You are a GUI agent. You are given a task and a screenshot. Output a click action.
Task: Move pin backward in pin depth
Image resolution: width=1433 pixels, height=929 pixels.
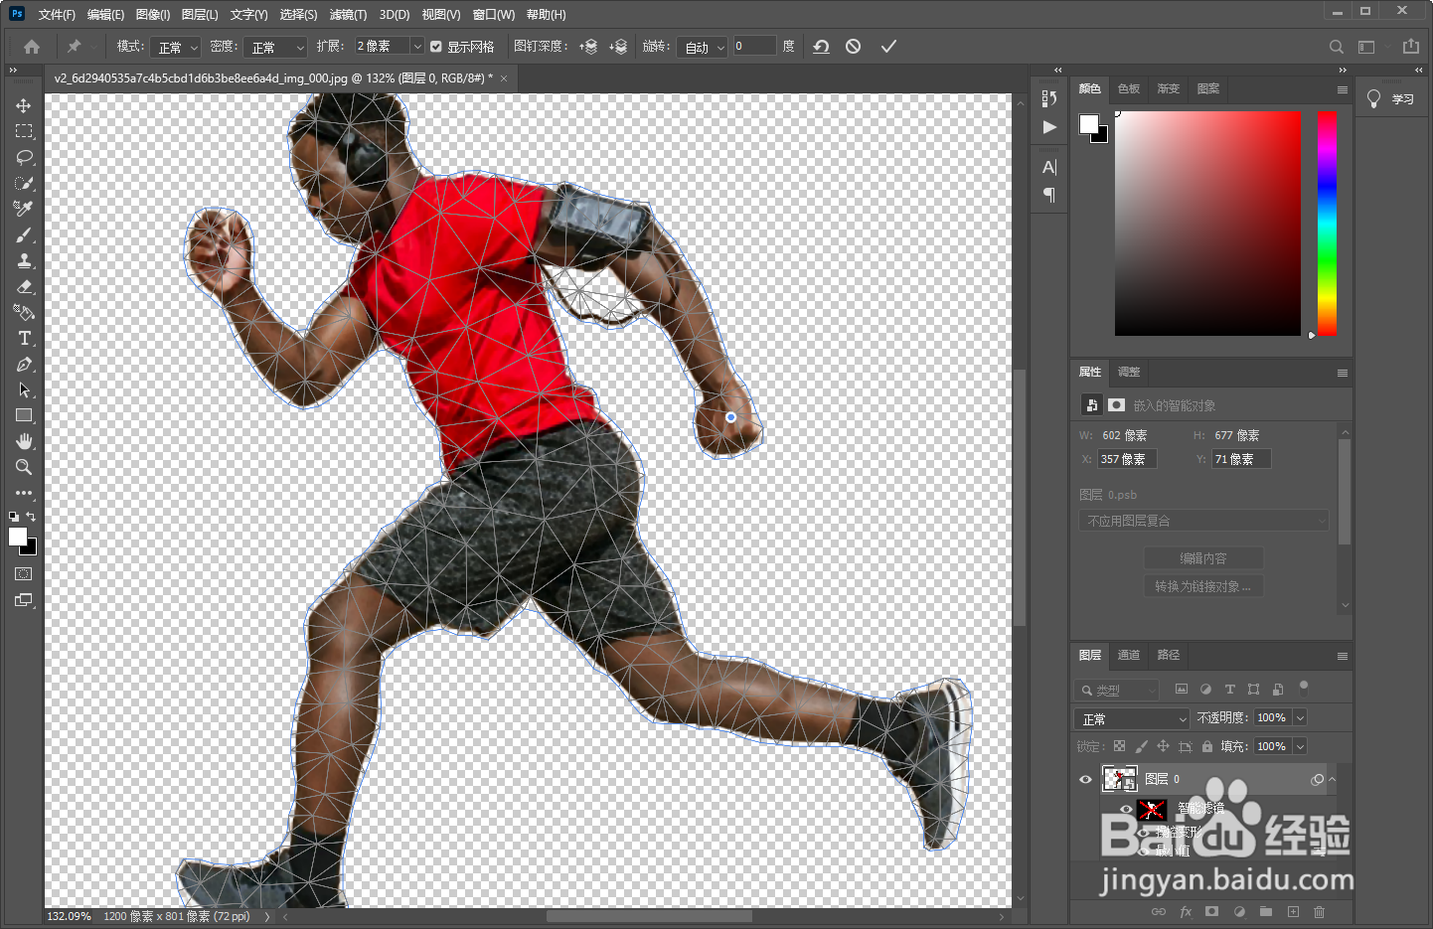coord(618,47)
